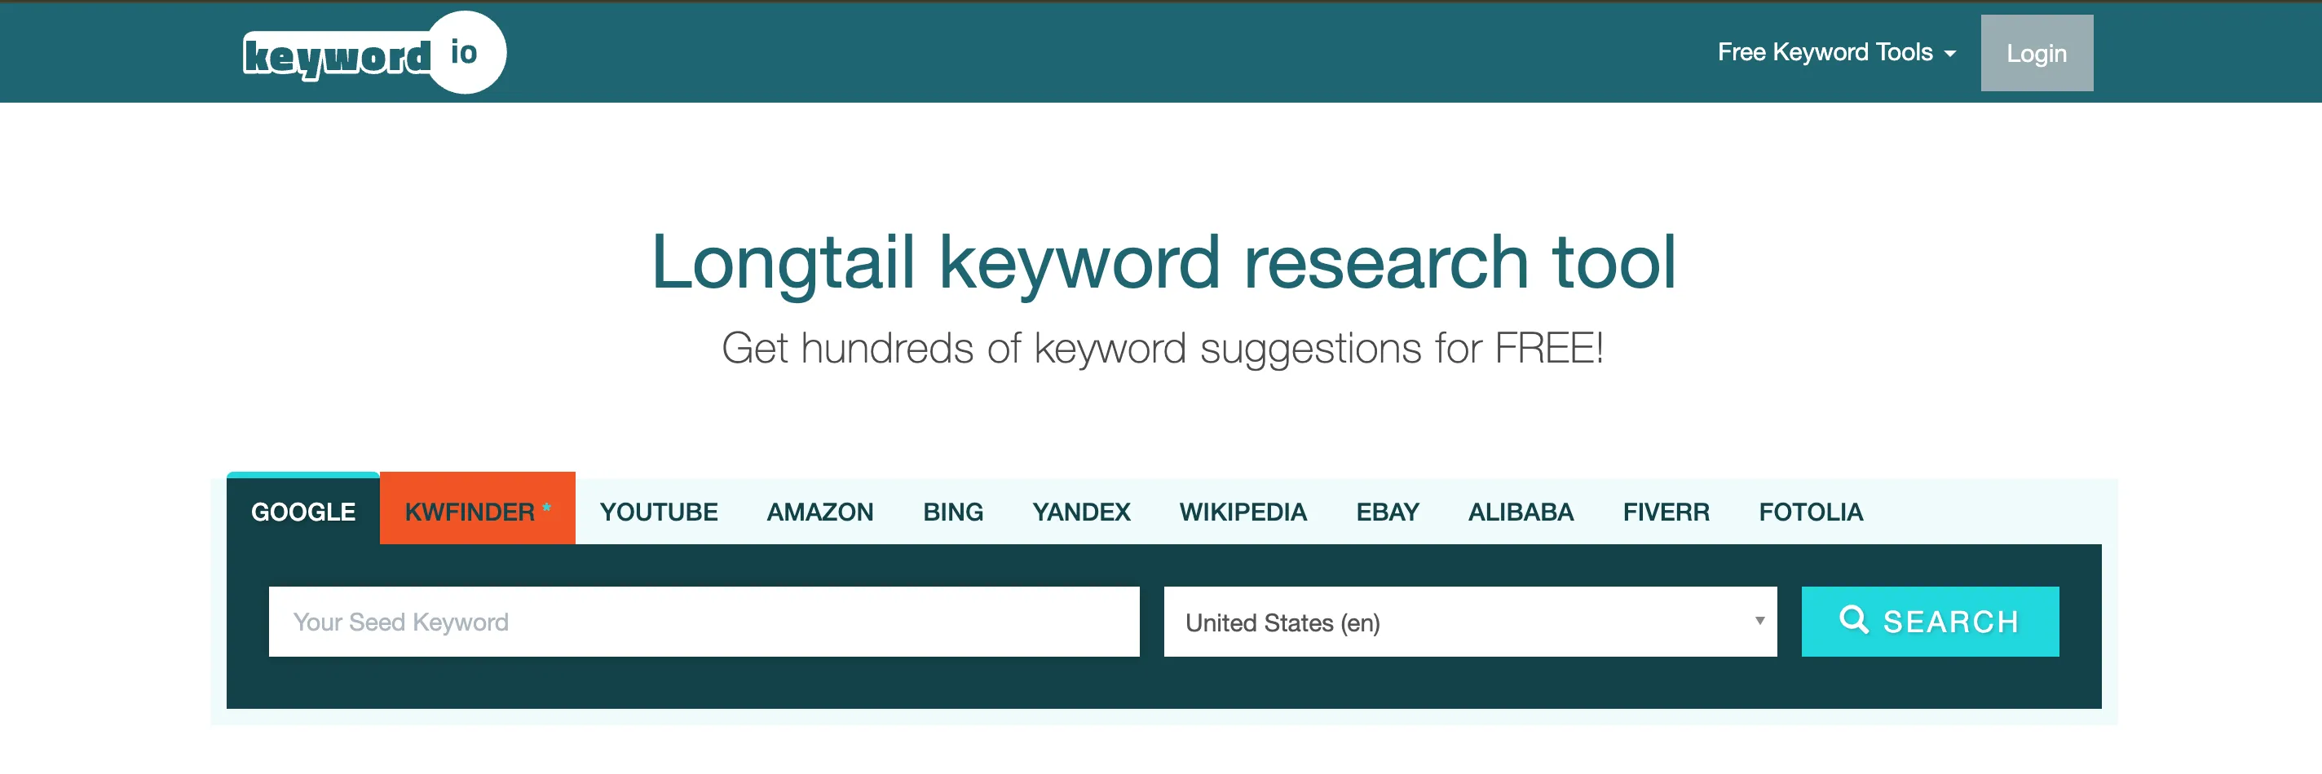
Task: Select the AMAZON keyword source tab
Action: [819, 511]
